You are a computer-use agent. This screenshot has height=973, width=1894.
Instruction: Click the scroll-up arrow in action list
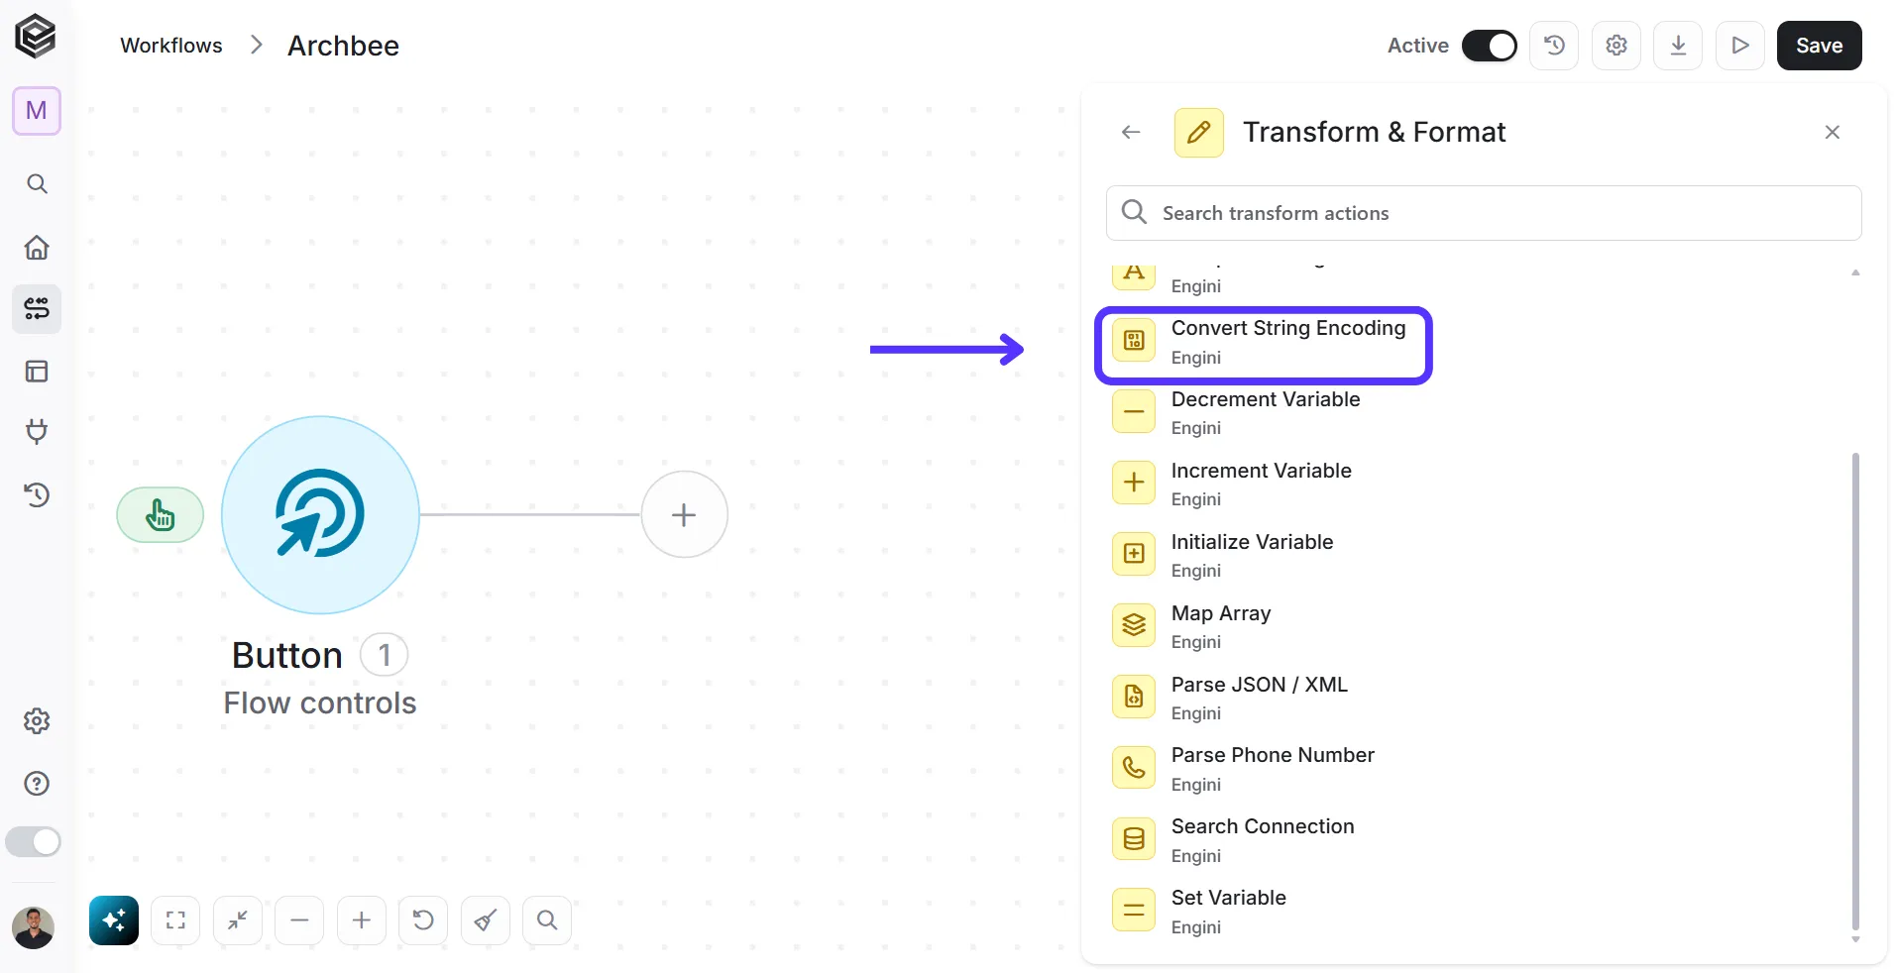(x=1855, y=272)
